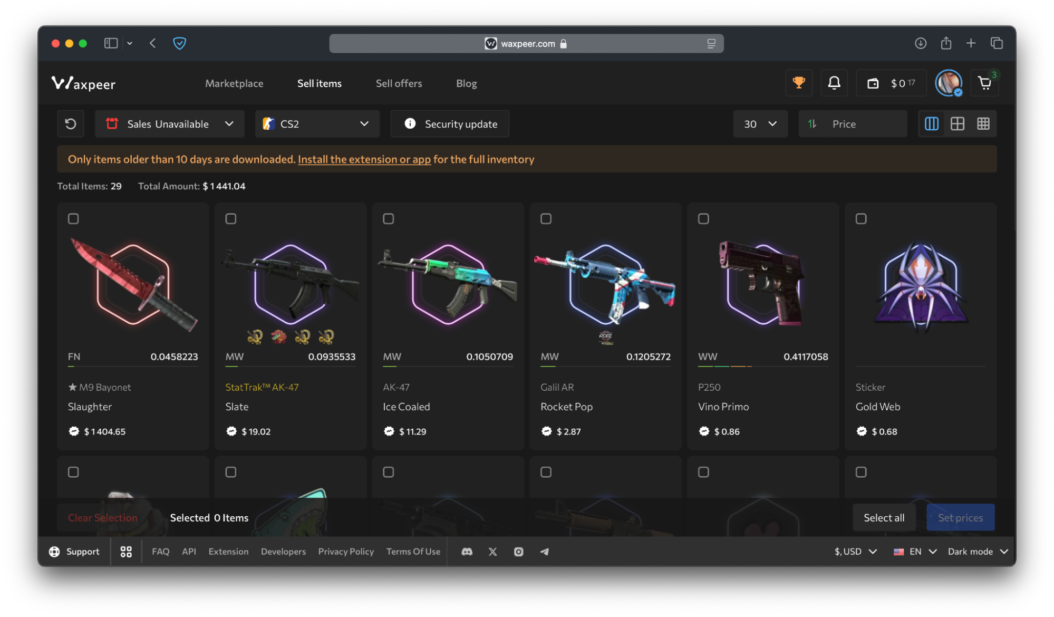Open Developers footer link

tap(283, 552)
